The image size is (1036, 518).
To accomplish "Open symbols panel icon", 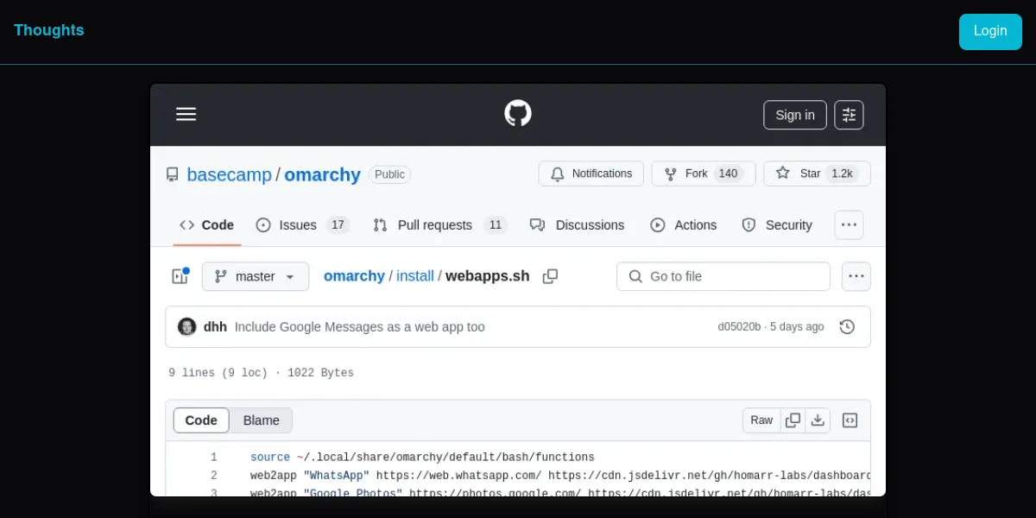I will [x=850, y=420].
